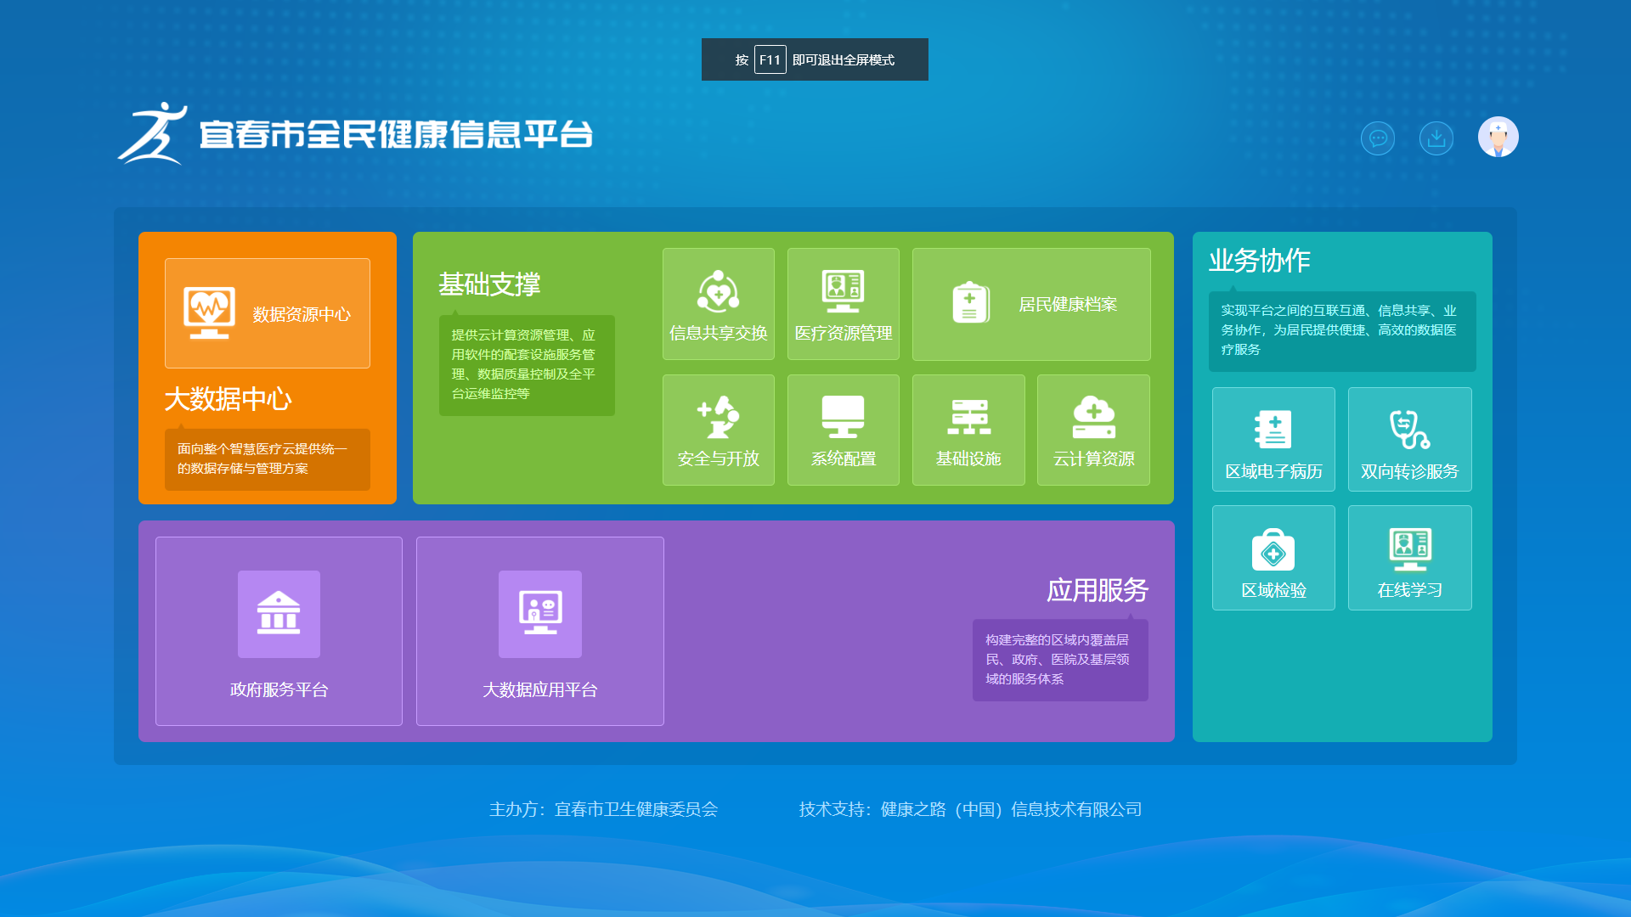Click footer text 技术支持：健康之路（中国）信息技术有限公司

coord(970,810)
